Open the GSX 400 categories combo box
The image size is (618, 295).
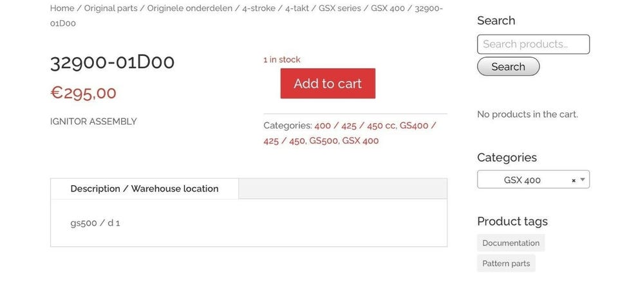(522, 180)
